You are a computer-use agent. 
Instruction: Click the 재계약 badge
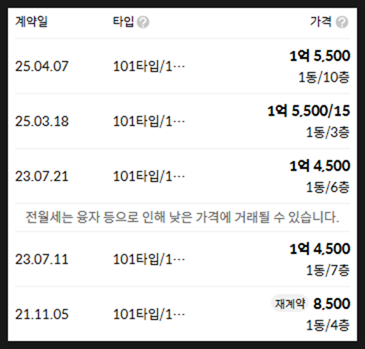tap(290, 304)
